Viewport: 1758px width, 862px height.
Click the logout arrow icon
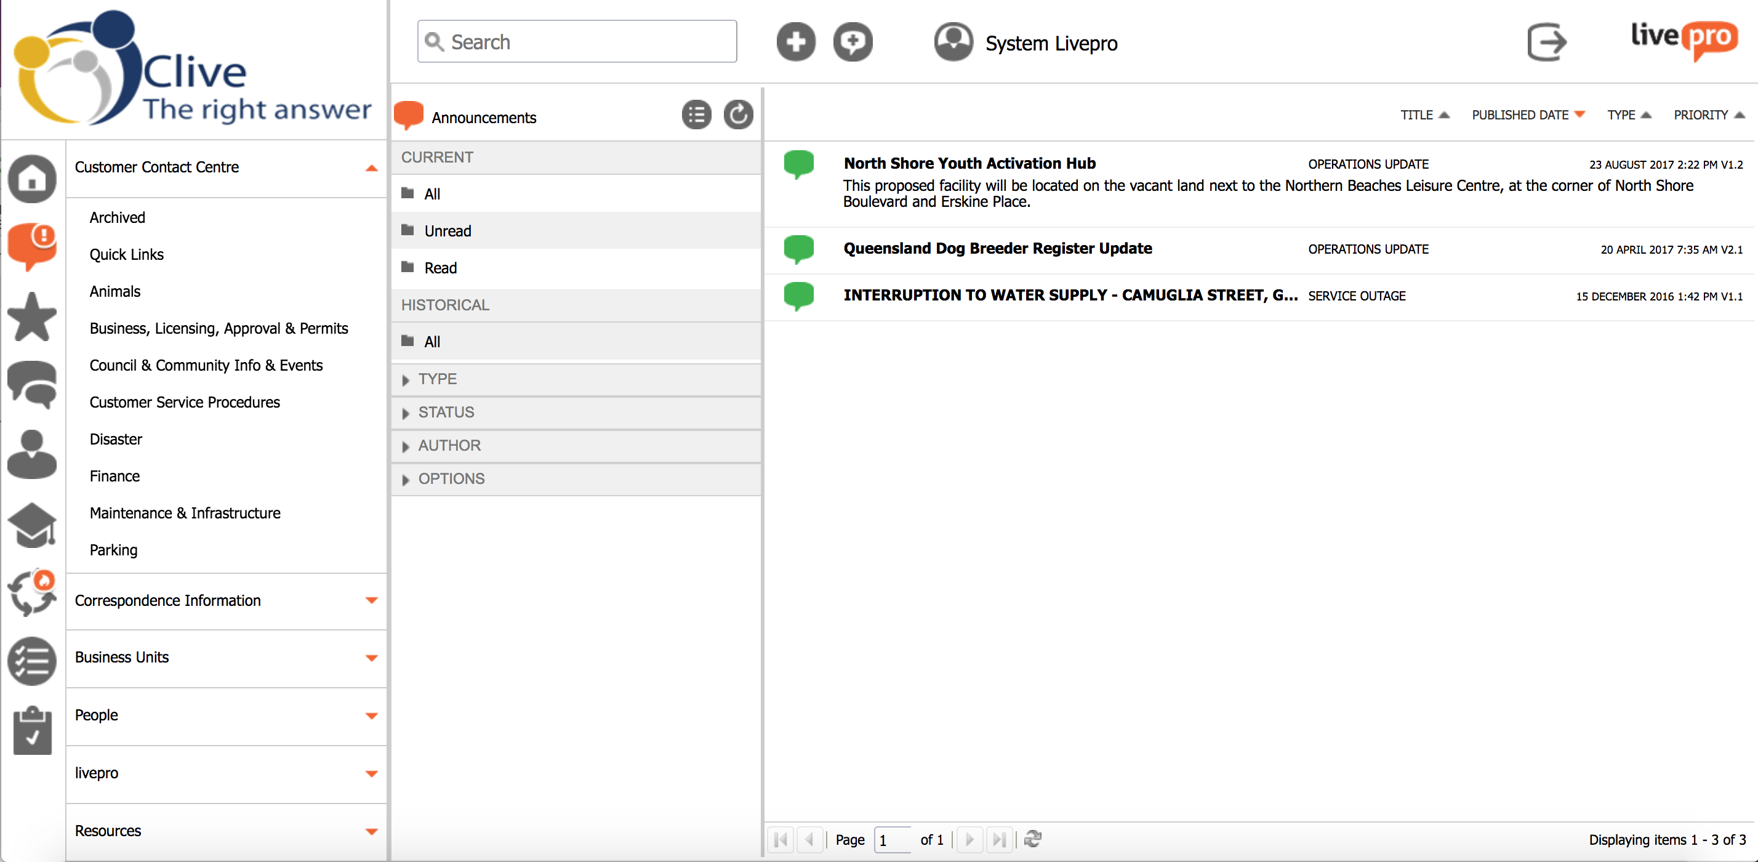[1546, 42]
